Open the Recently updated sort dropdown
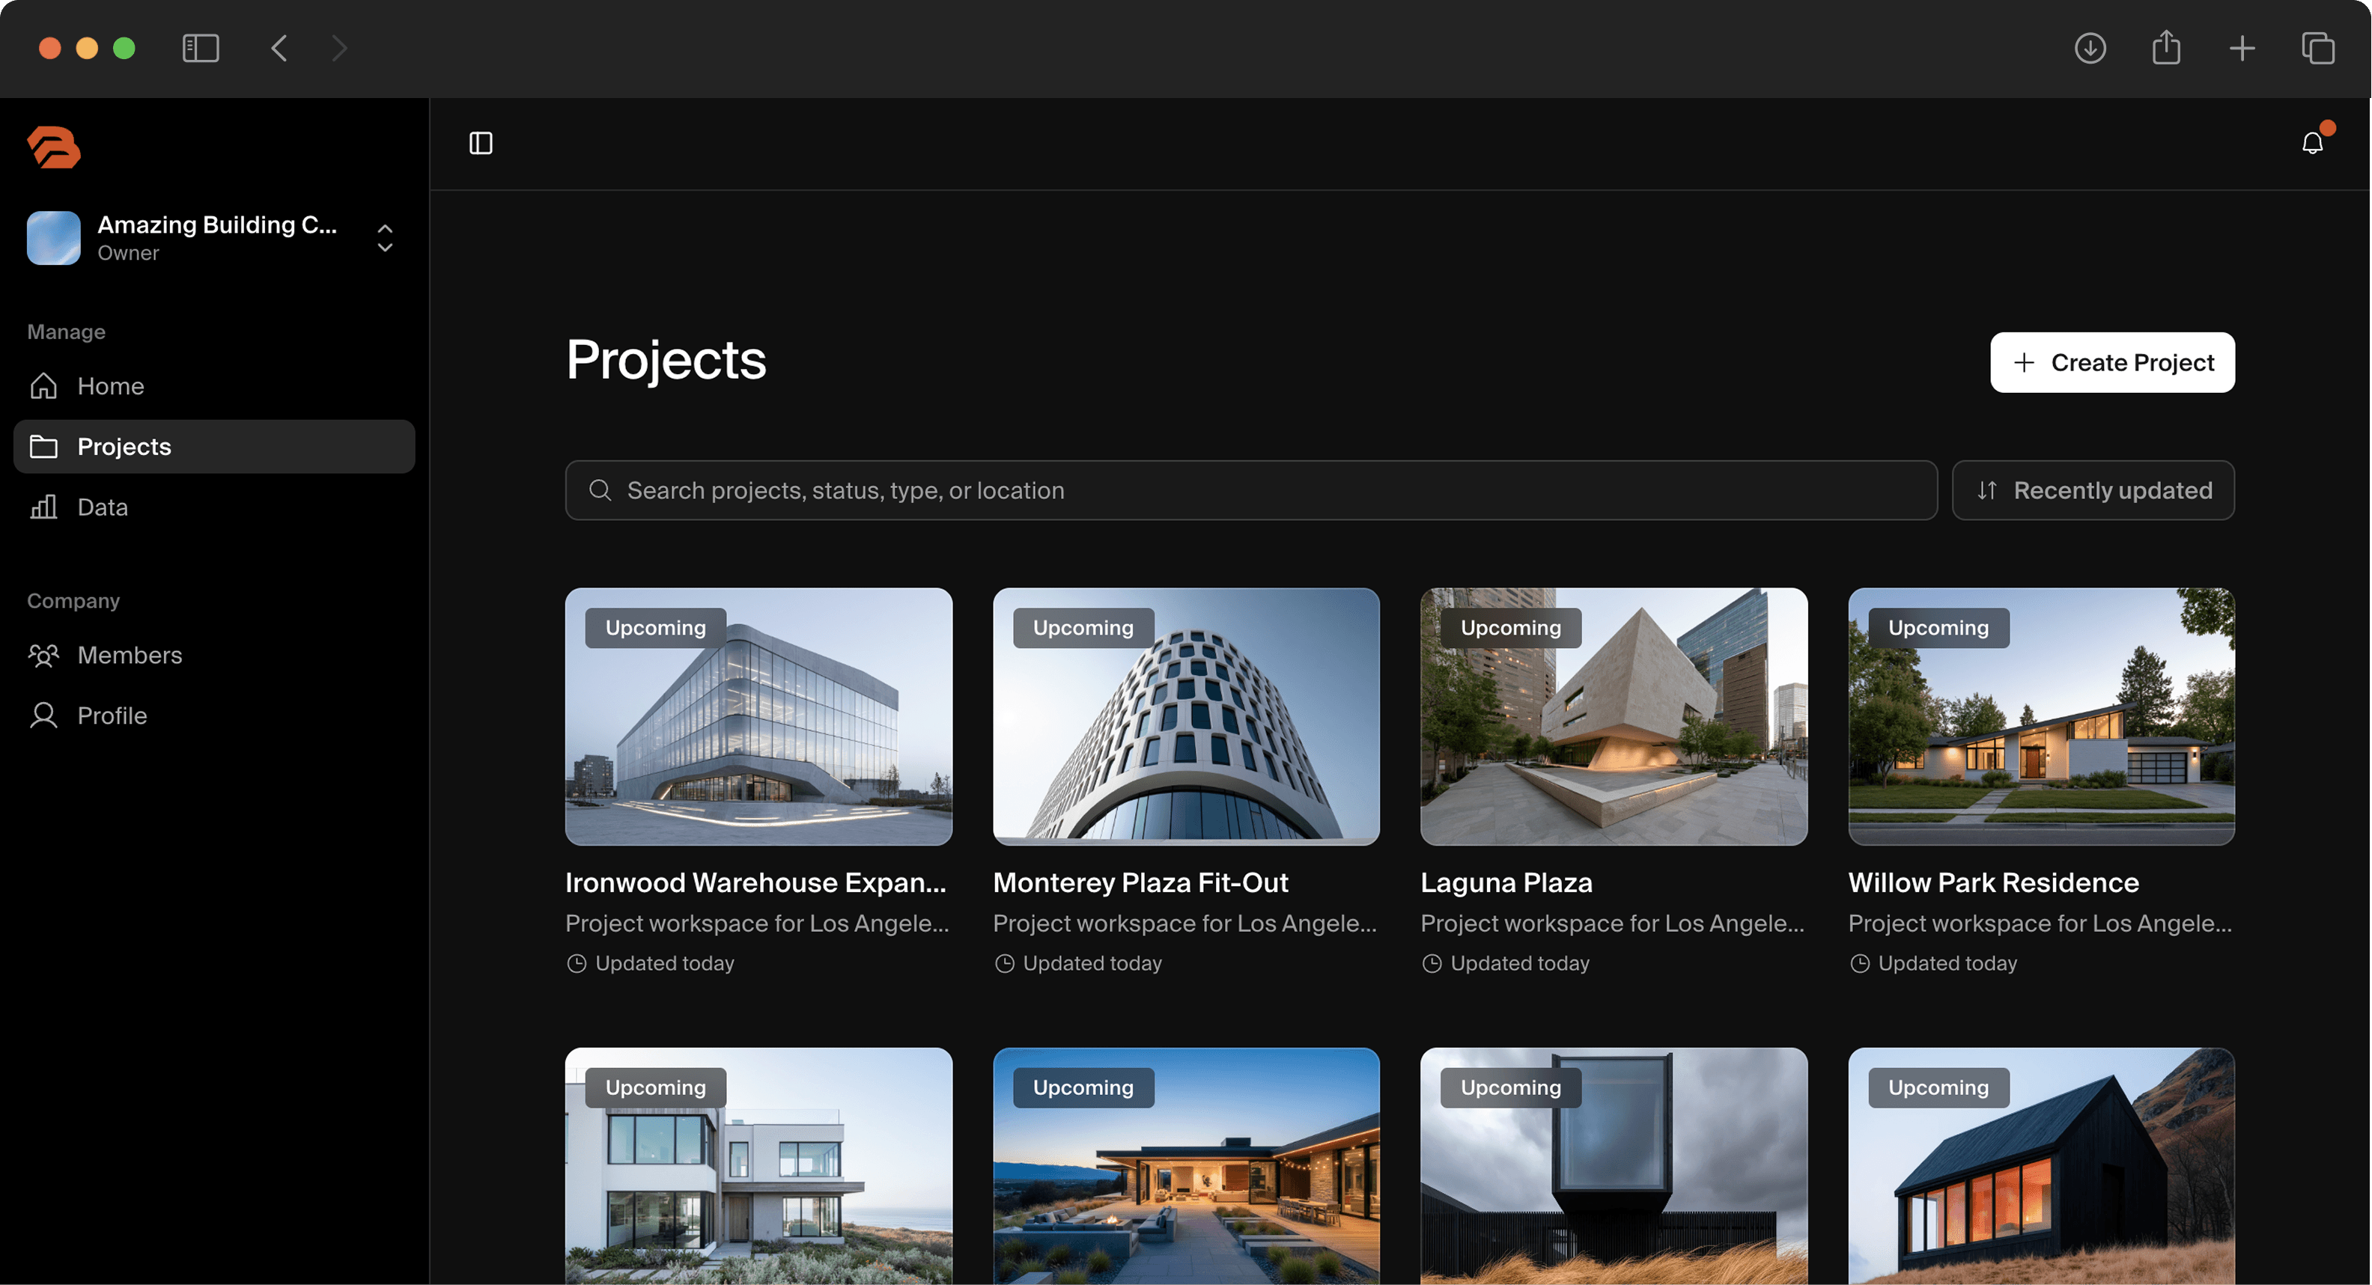This screenshot has height=1285, width=2372. [x=2093, y=489]
